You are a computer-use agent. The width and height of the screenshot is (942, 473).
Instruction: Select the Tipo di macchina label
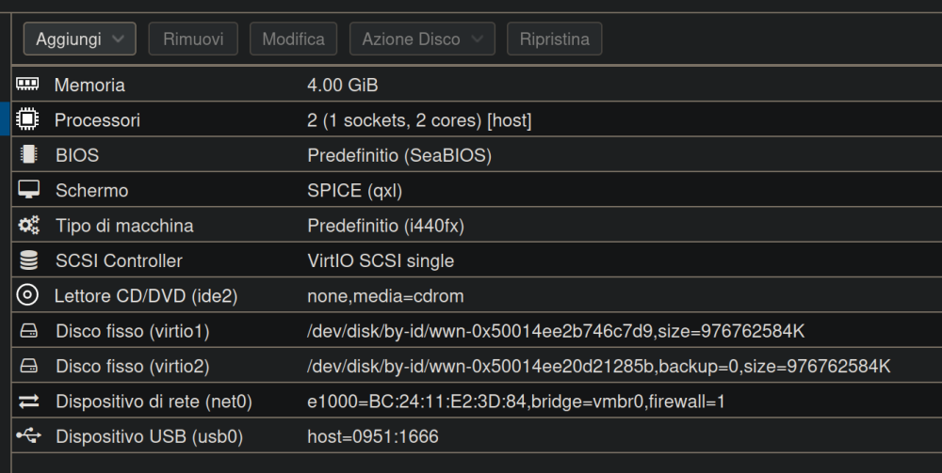pos(124,226)
